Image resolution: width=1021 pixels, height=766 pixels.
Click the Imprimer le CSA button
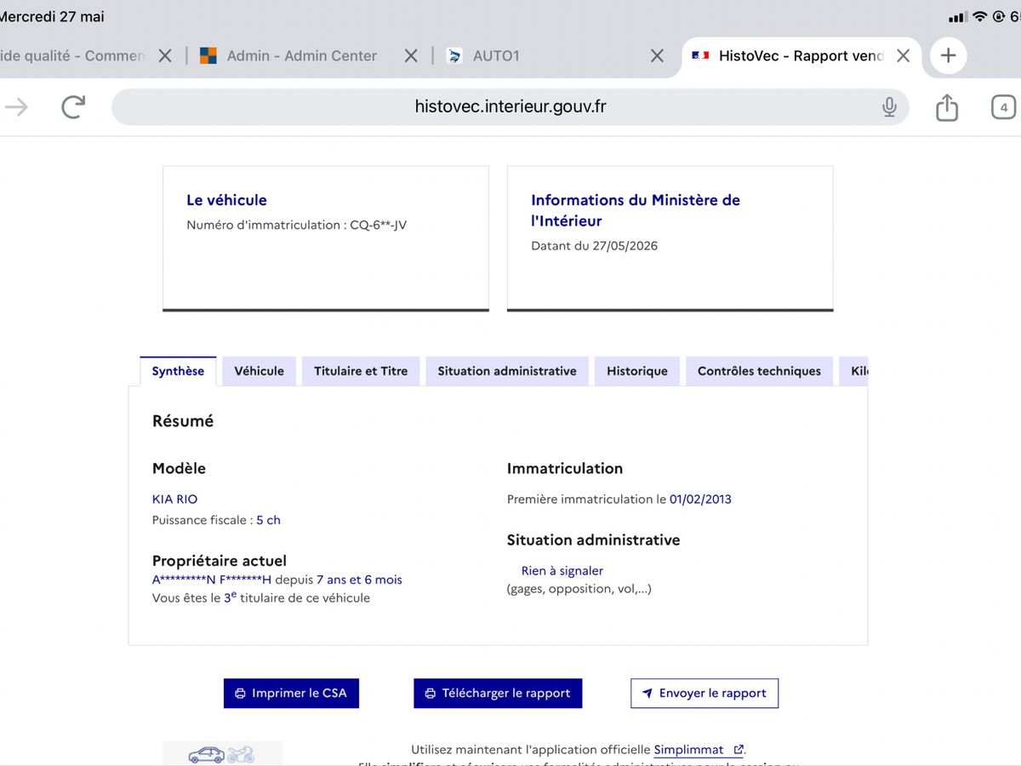tap(291, 693)
